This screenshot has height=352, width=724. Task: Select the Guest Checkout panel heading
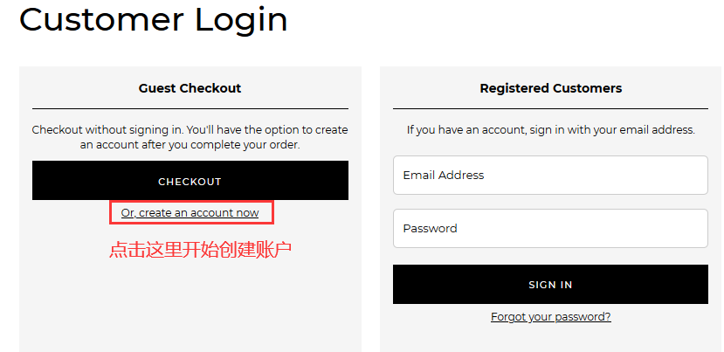coord(190,88)
